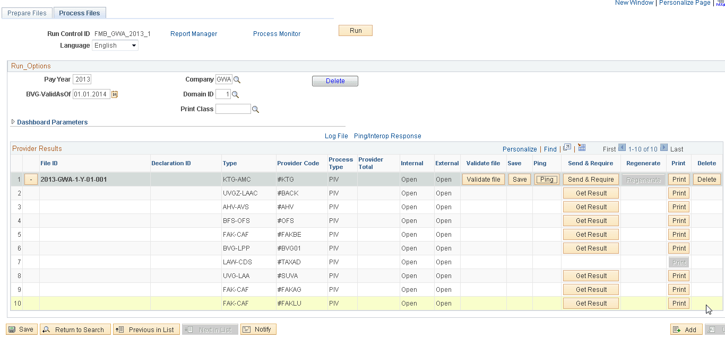Download Provider Results to spreadsheet grid icon
The height and width of the screenshot is (339, 725).
click(x=581, y=148)
